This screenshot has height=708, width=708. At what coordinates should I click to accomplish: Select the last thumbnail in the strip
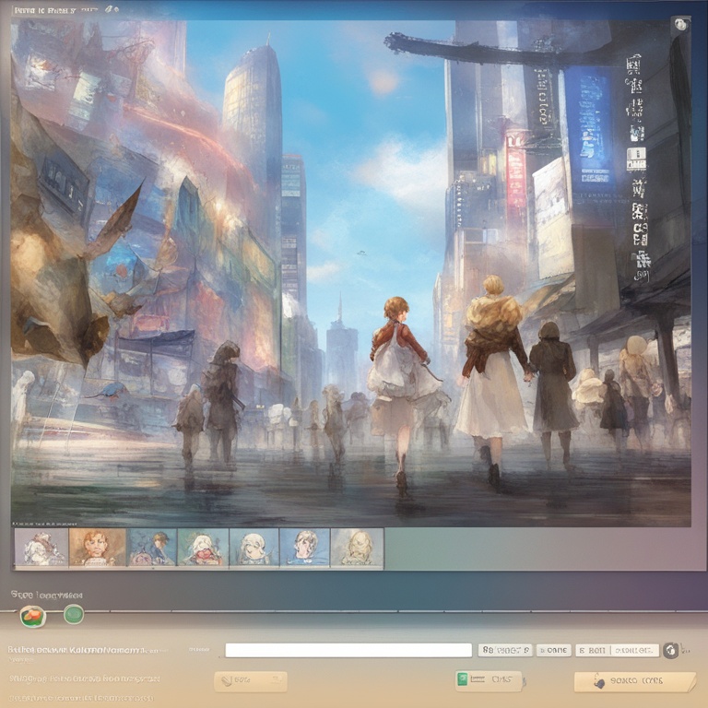(x=357, y=548)
